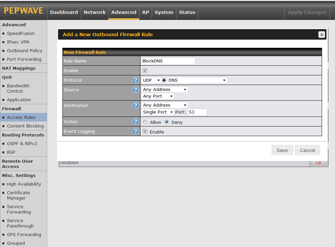Select the Allow radio button

coord(145,122)
